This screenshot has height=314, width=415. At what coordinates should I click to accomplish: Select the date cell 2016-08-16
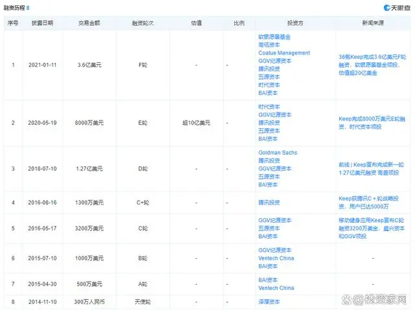coord(42,203)
